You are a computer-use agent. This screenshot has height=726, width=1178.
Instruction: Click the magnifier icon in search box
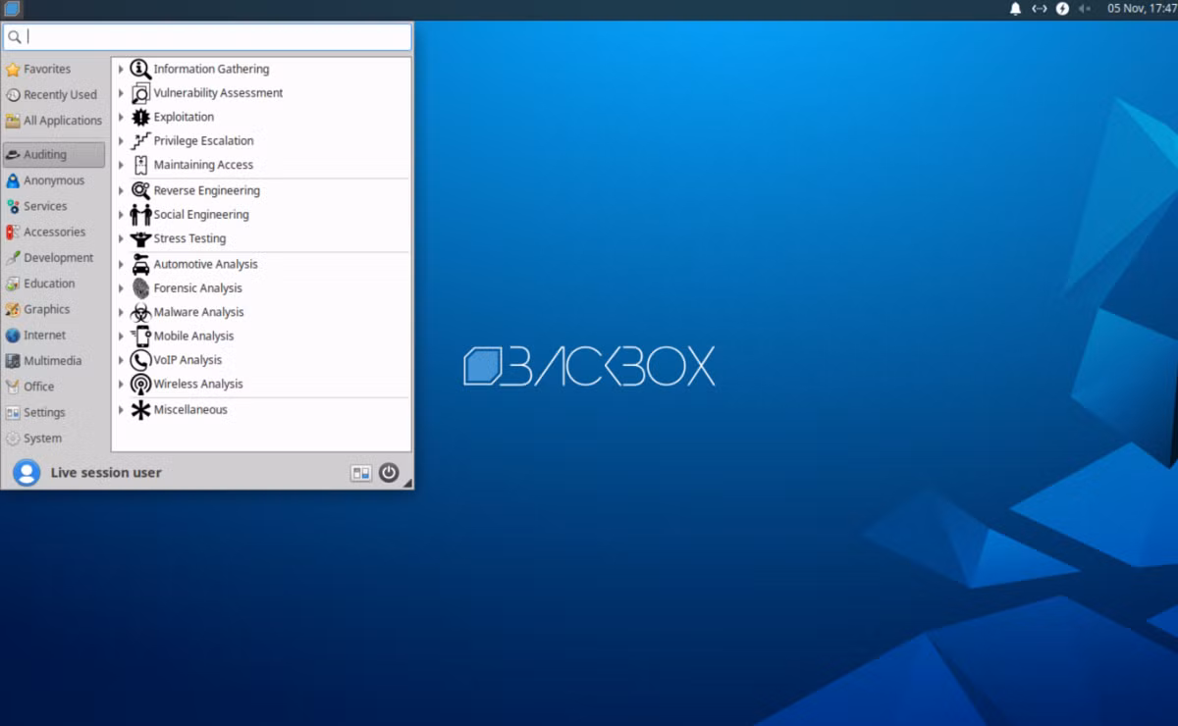pyautogui.click(x=15, y=37)
